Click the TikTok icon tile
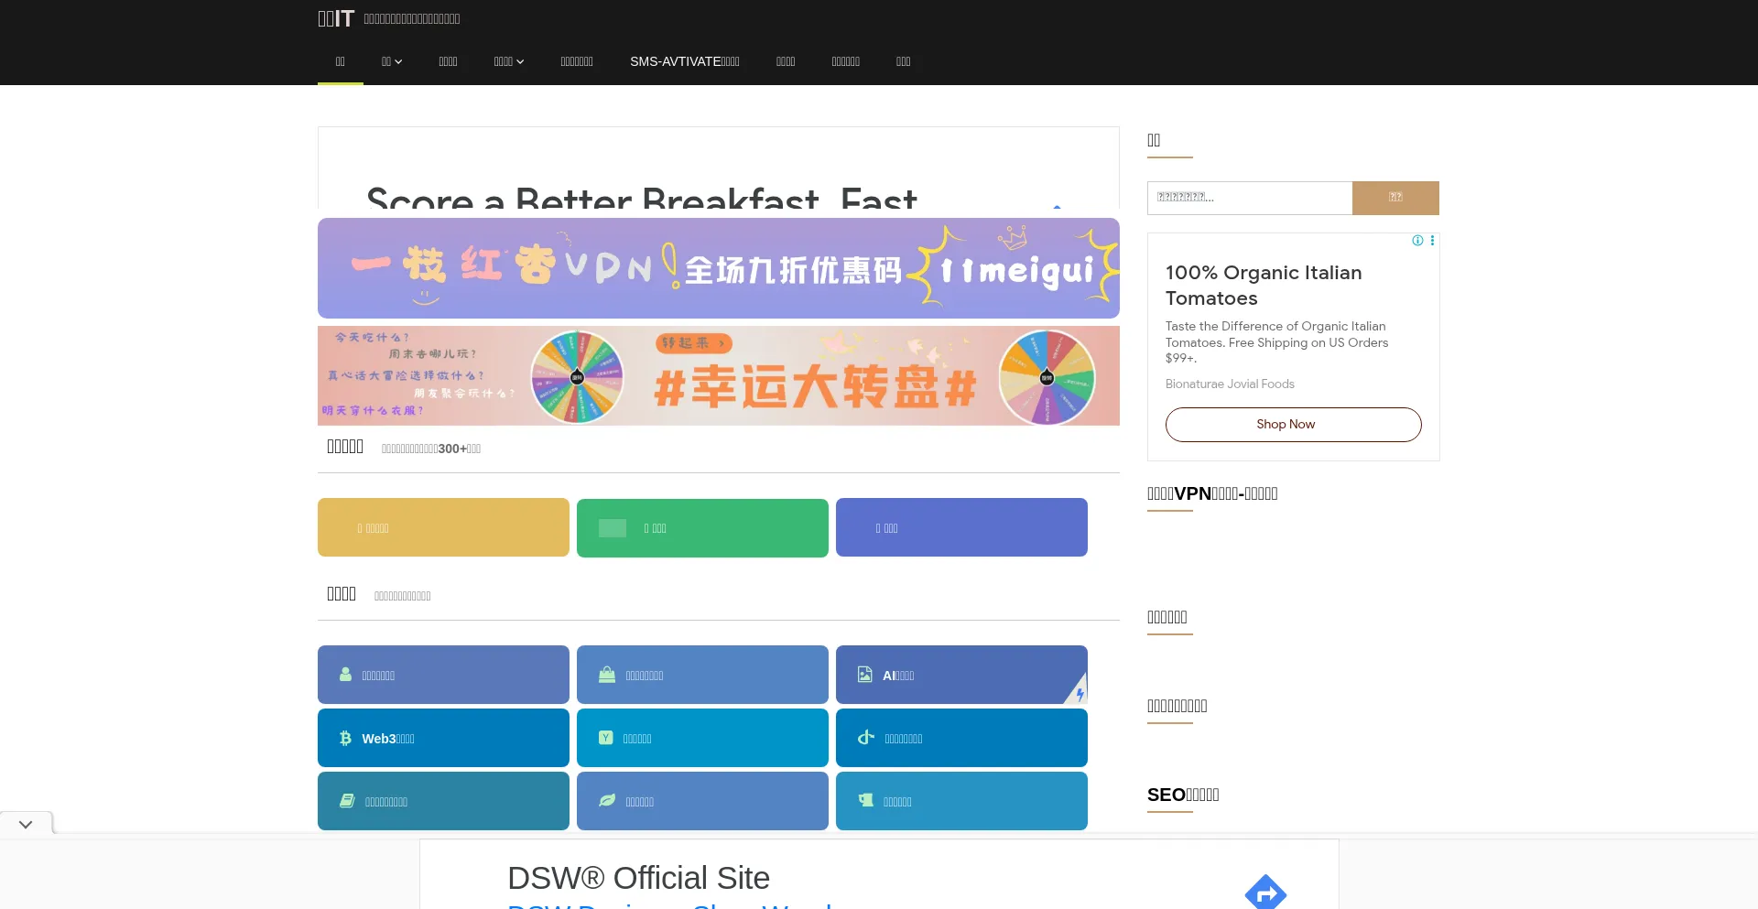 point(960,738)
